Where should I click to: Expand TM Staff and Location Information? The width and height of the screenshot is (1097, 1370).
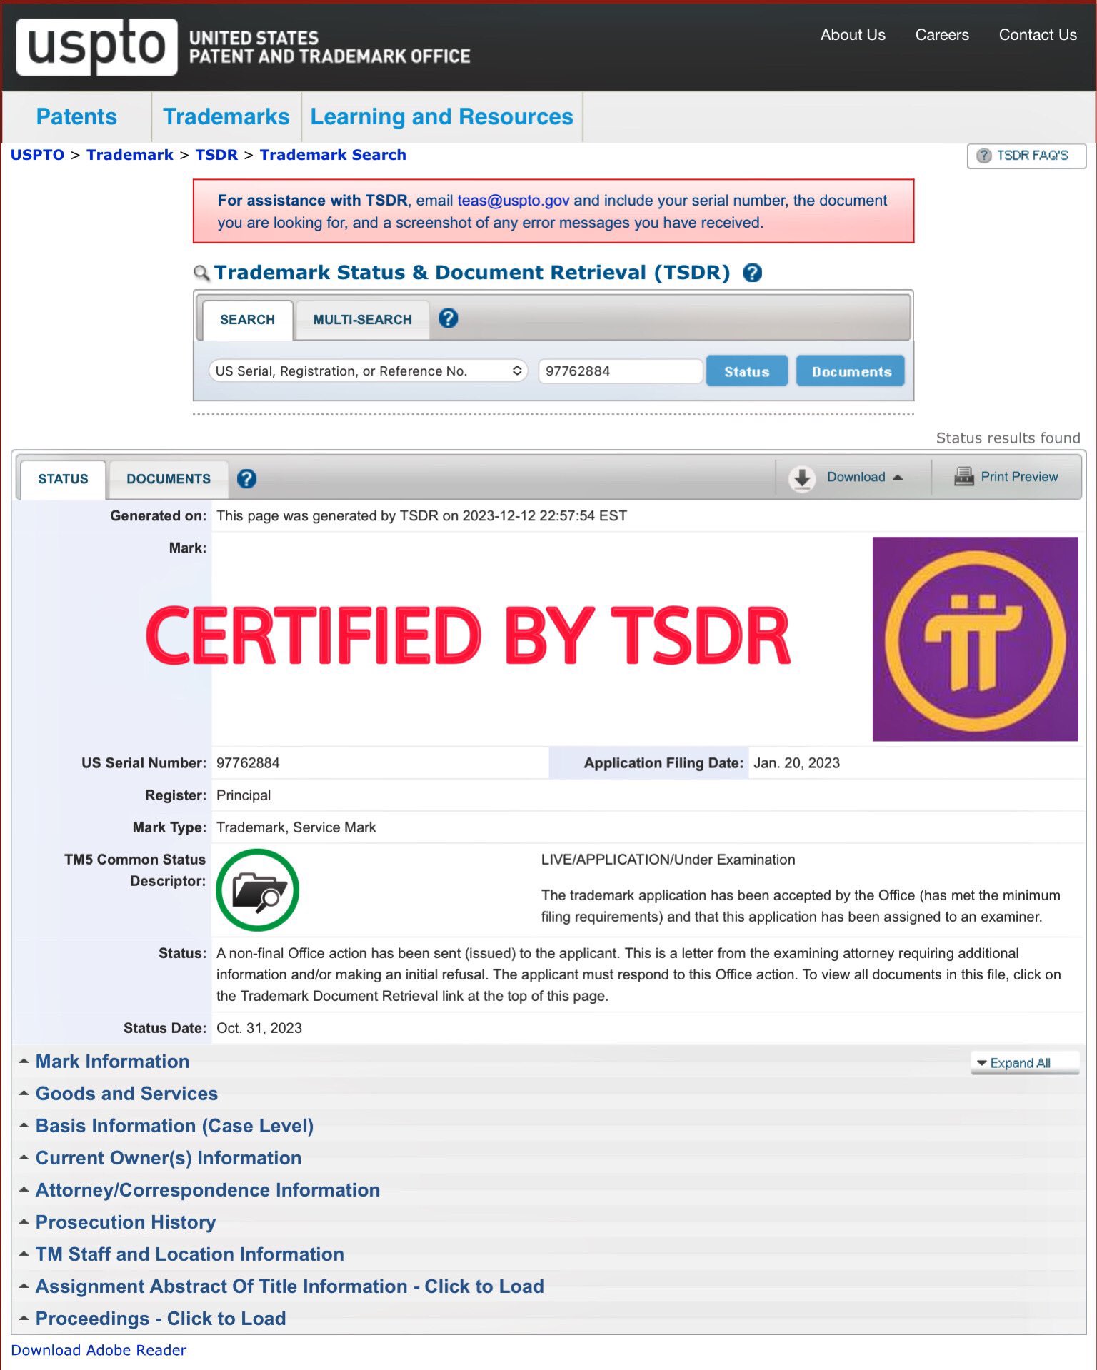pyautogui.click(x=189, y=1254)
